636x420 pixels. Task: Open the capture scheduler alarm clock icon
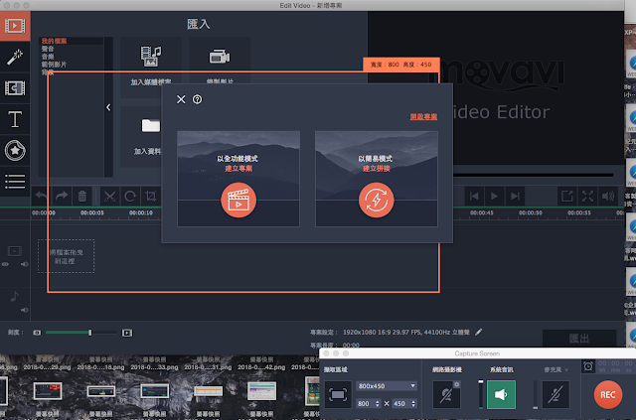click(588, 366)
